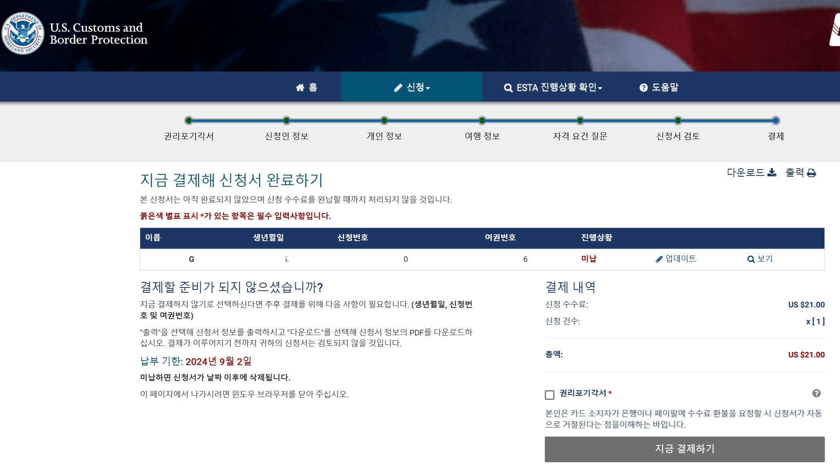Check the 권리포기각서 checkbox
The image size is (840, 467).
click(x=550, y=395)
